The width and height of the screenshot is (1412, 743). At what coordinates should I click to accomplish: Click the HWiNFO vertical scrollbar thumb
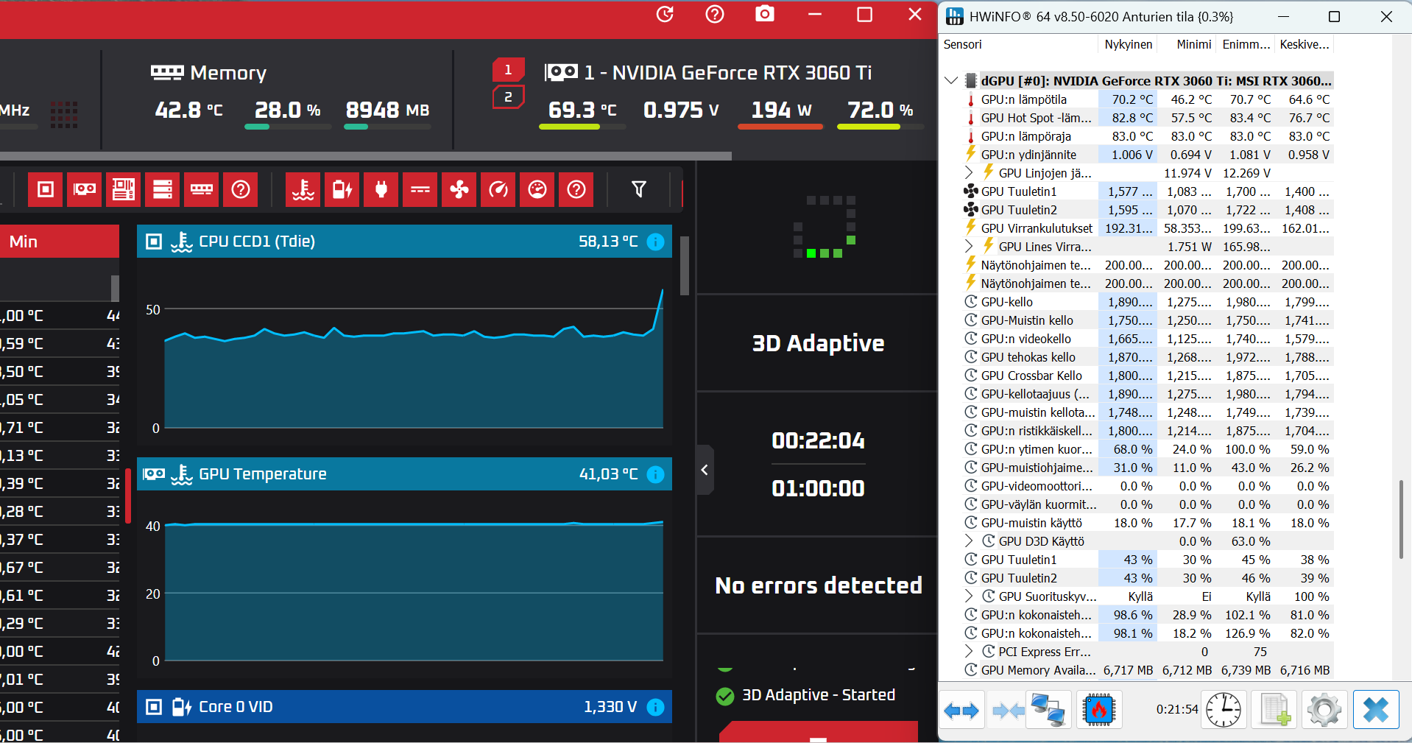coord(1401,519)
